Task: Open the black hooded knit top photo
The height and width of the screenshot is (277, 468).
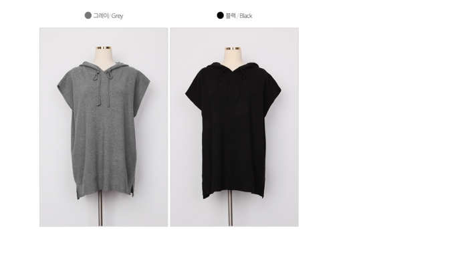Action: pyautogui.click(x=234, y=127)
